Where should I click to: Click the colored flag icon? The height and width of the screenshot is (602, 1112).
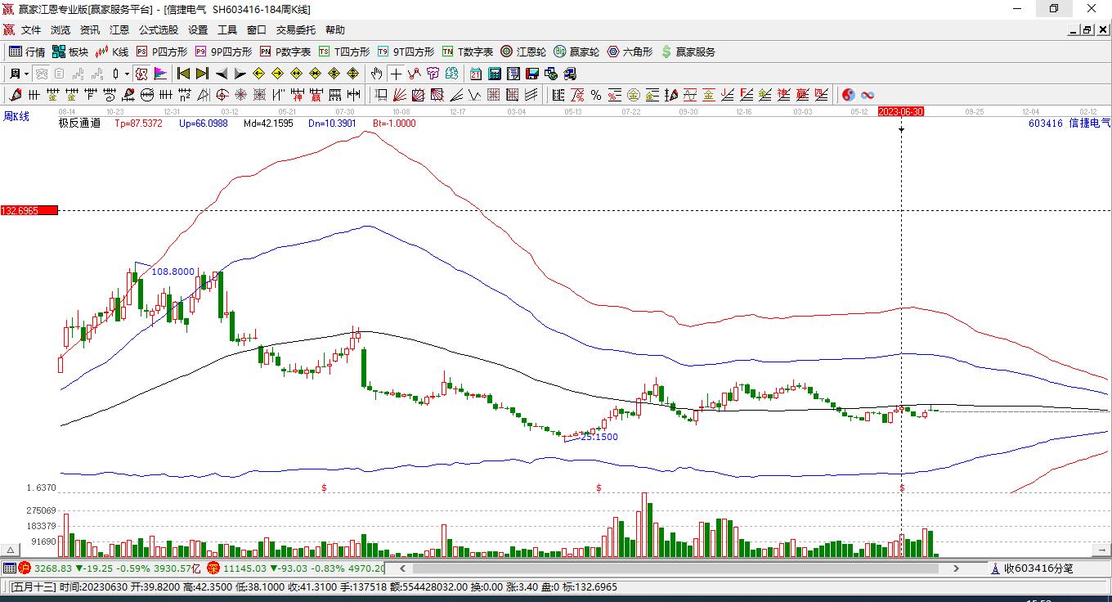click(160, 74)
